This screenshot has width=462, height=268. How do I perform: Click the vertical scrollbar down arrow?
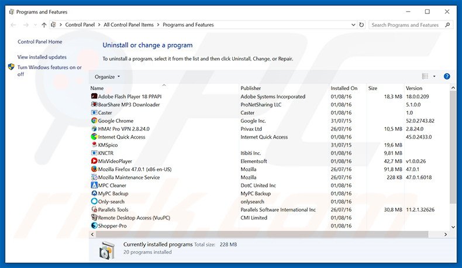click(x=453, y=226)
